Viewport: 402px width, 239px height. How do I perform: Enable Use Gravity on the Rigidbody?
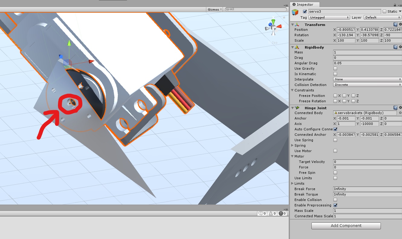pyautogui.click(x=335, y=68)
